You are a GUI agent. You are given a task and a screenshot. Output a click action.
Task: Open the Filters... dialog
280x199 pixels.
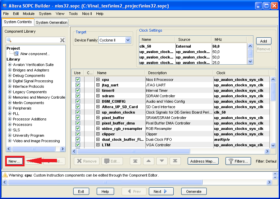tap(238, 161)
